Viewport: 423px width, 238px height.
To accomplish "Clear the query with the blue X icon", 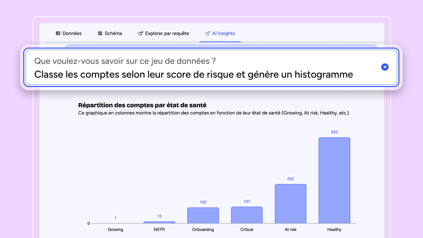I will click(x=385, y=67).
